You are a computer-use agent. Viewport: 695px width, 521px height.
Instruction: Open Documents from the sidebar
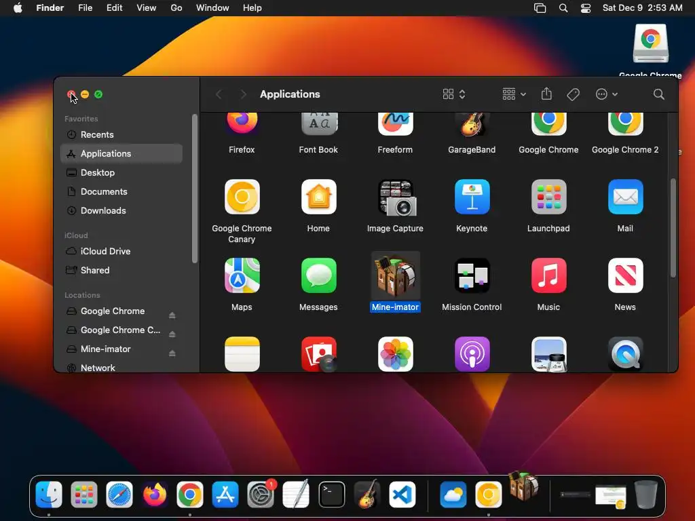(121, 192)
